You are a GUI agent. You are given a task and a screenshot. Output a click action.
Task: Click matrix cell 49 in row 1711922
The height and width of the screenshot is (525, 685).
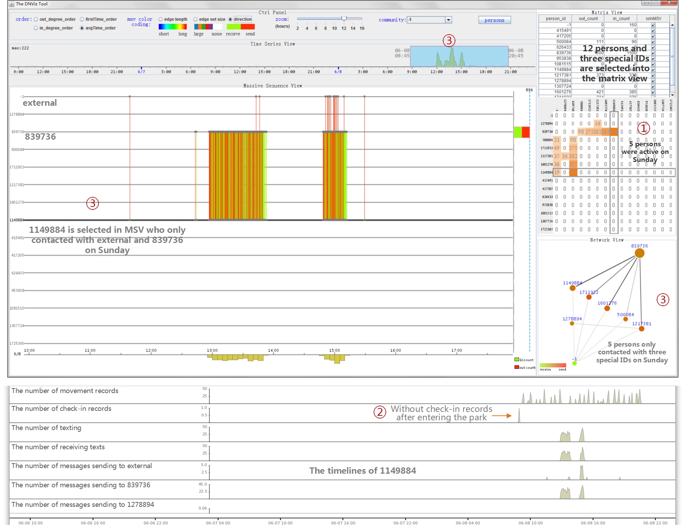557,148
